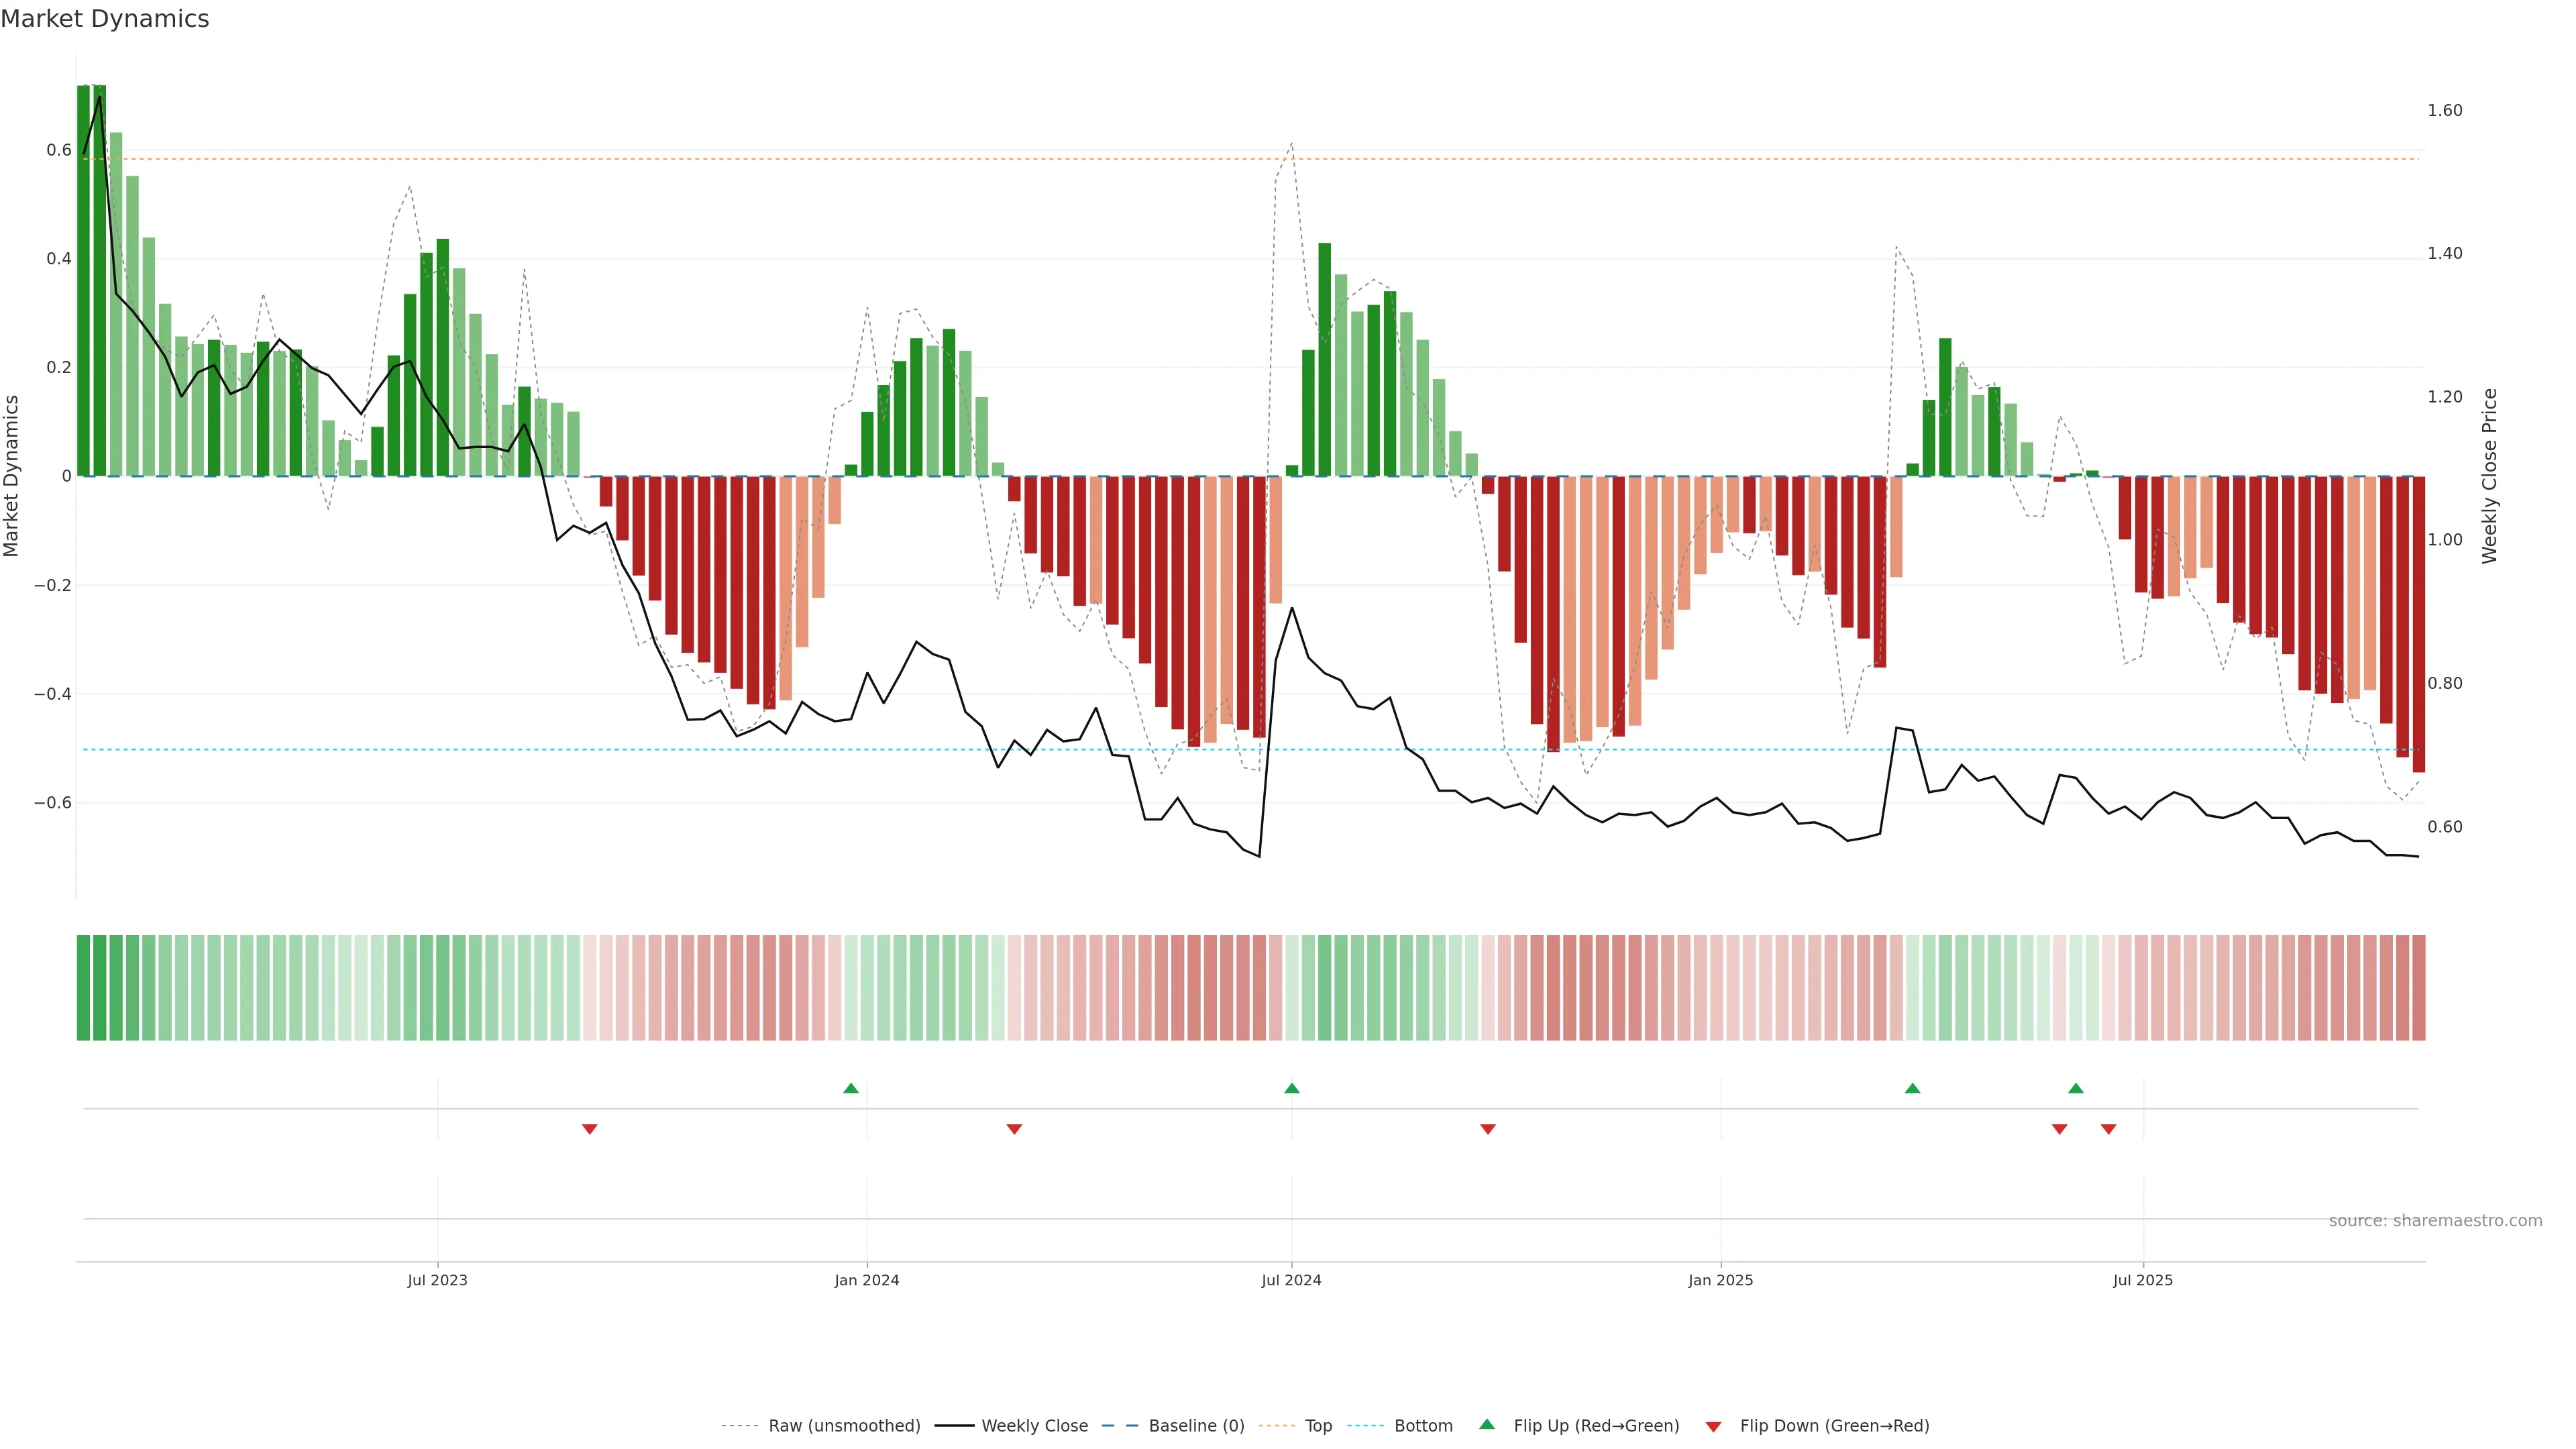Image resolution: width=2576 pixels, height=1449 pixels.
Task: Hide the Bottom threshold legend item
Action: pos(1423,1426)
